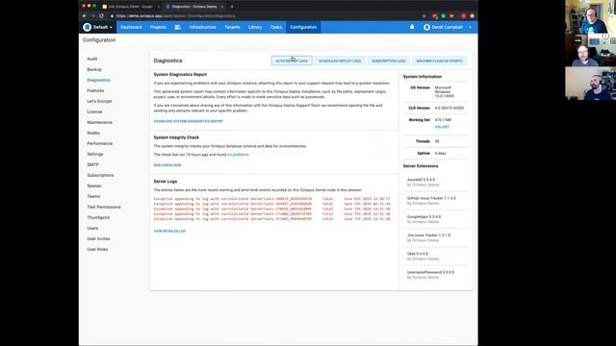Open the 'no problems' link
Viewport: 616px width, 346px height.
[238, 155]
